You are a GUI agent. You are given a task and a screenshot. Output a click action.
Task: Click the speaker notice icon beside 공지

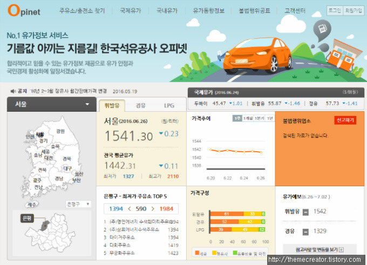(x=13, y=91)
